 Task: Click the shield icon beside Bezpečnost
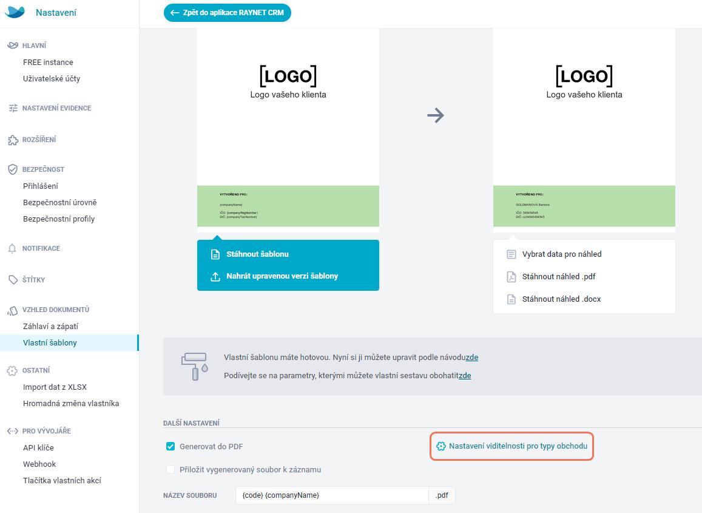click(x=13, y=169)
